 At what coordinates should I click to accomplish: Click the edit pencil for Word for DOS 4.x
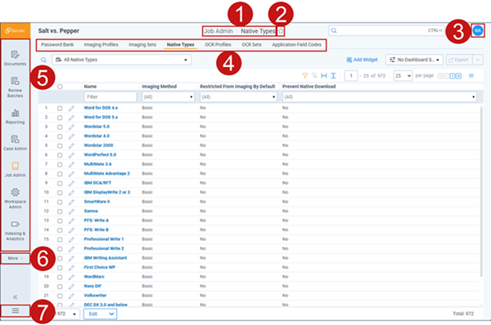click(71, 108)
